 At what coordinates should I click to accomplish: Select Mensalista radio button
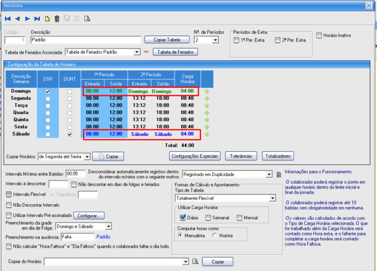click(180, 235)
